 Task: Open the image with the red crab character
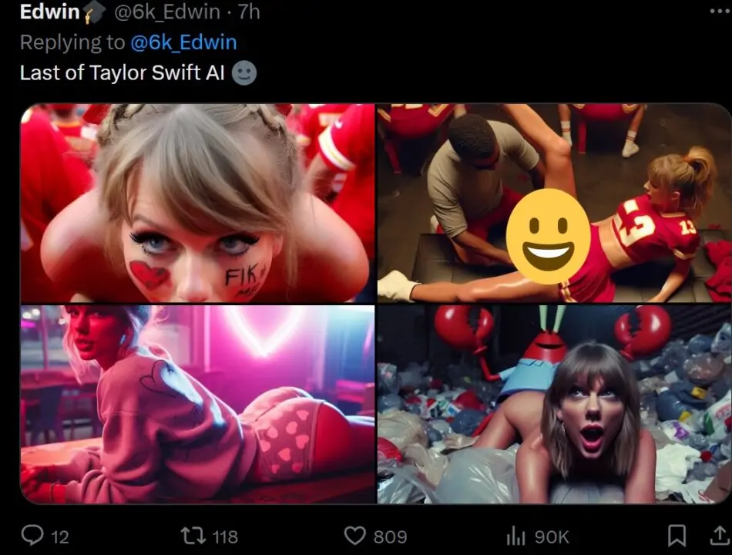tap(554, 404)
